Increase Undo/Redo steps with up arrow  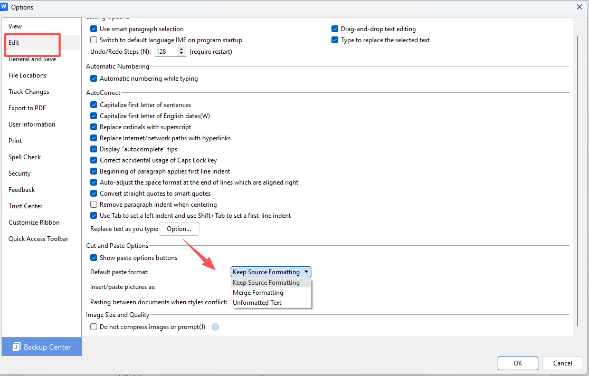182,50
